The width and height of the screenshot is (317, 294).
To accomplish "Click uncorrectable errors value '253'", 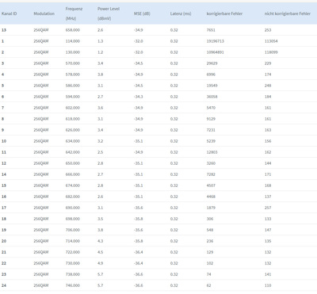I will coord(268,30).
